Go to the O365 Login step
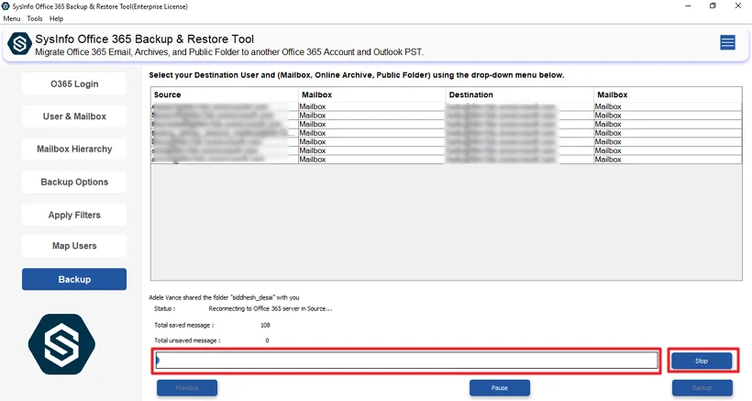This screenshot has height=401, width=752. [74, 84]
